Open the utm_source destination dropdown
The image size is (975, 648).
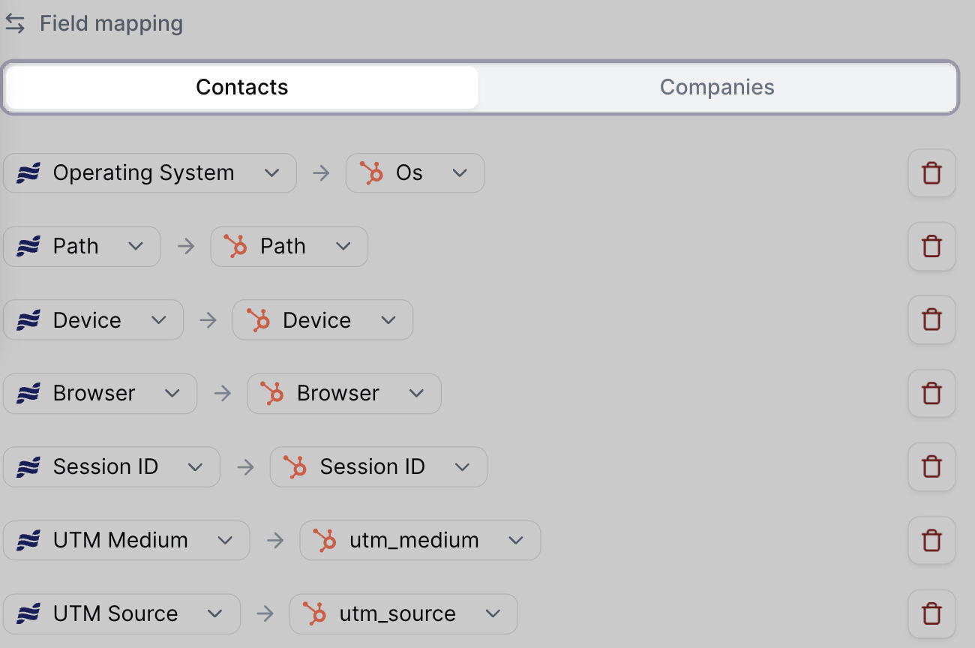coord(403,613)
